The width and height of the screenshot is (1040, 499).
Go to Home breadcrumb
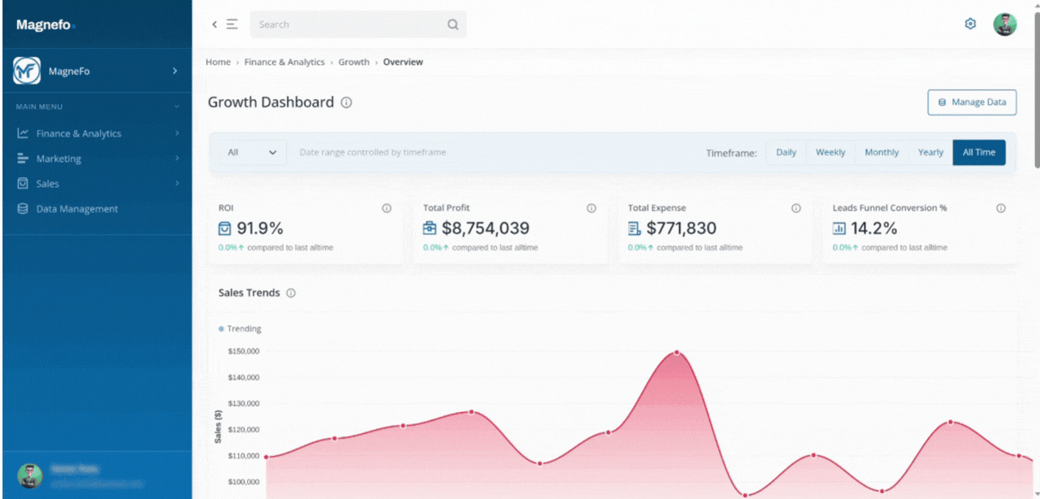218,62
